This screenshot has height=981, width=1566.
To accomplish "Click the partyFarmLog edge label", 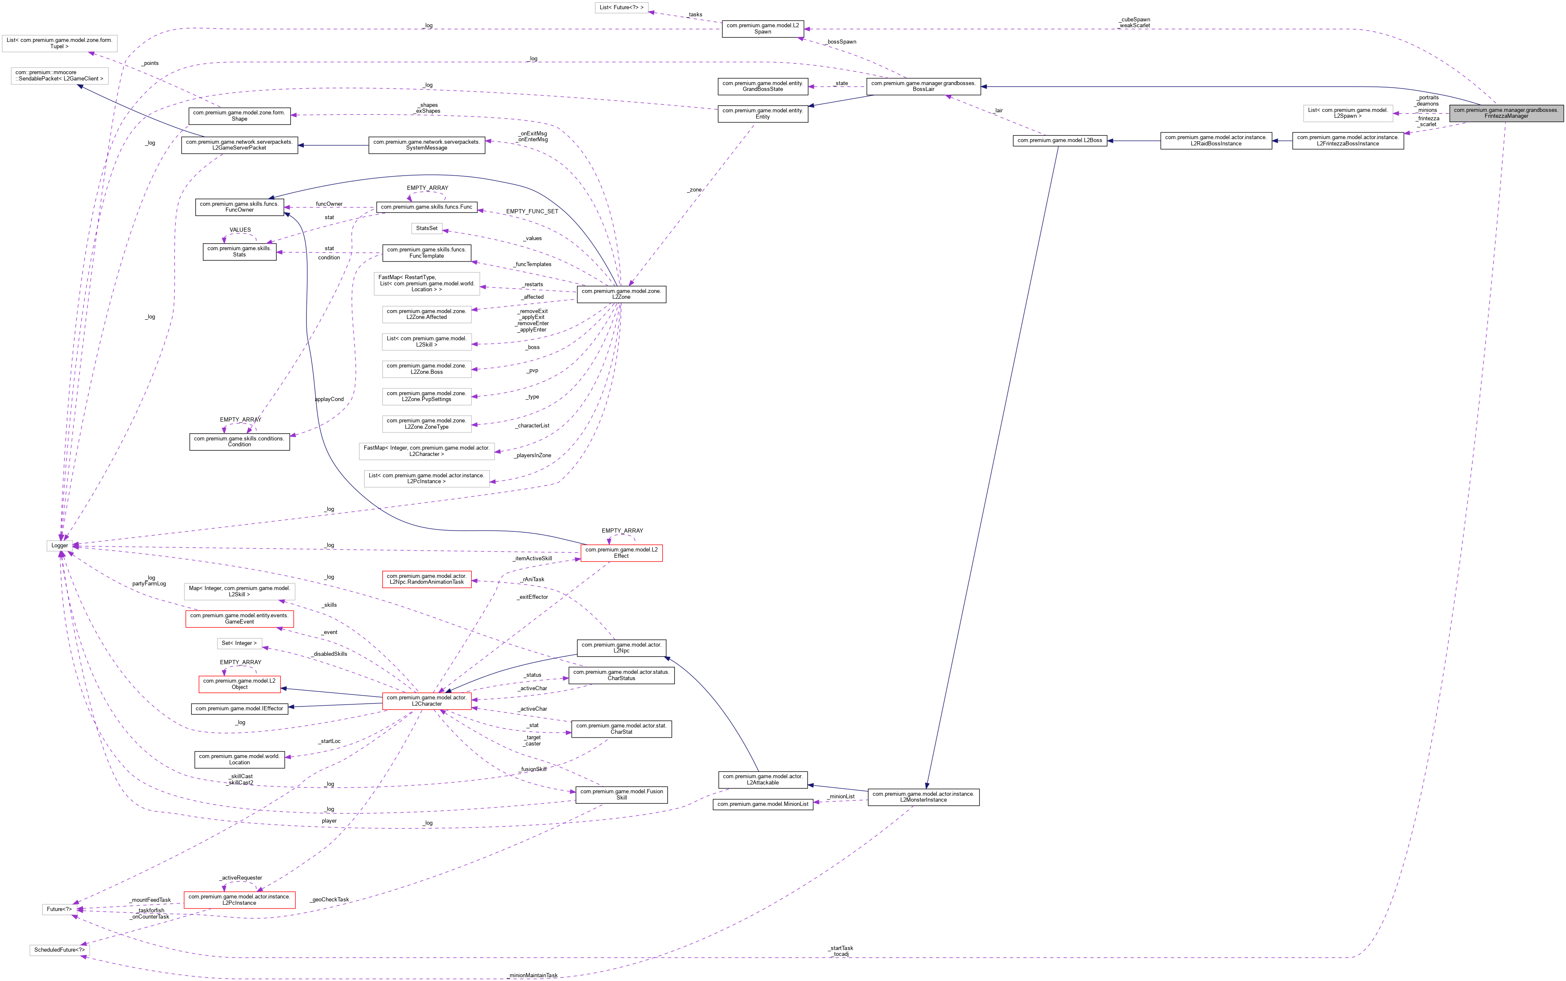I will coord(149,583).
